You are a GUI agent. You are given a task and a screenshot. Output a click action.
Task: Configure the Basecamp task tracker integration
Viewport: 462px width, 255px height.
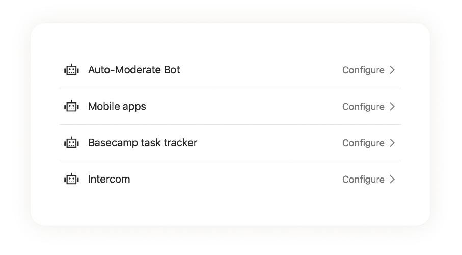point(363,143)
